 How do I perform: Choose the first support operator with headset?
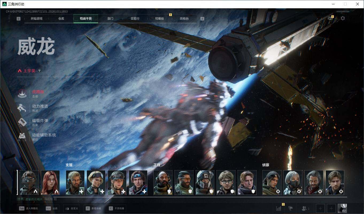pyautogui.click(x=75, y=182)
